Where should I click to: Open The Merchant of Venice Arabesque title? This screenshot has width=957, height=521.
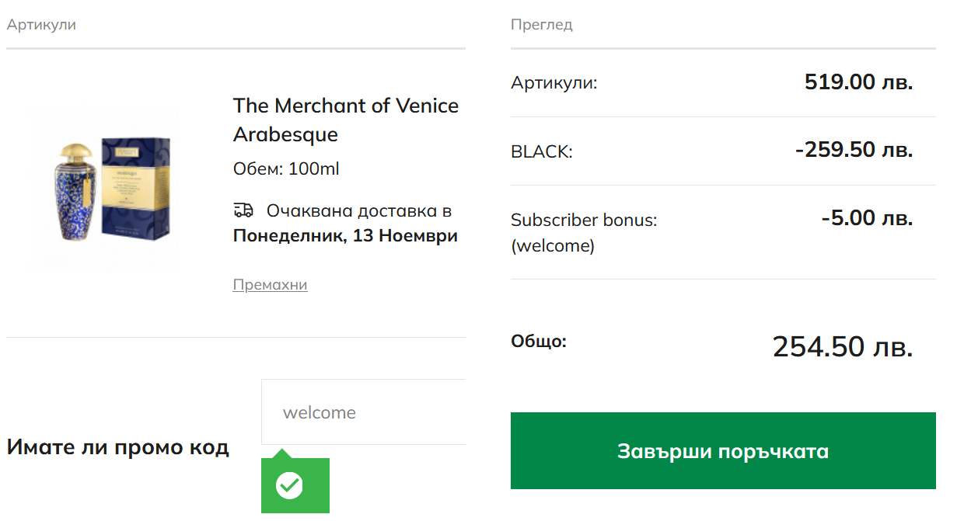pos(345,120)
